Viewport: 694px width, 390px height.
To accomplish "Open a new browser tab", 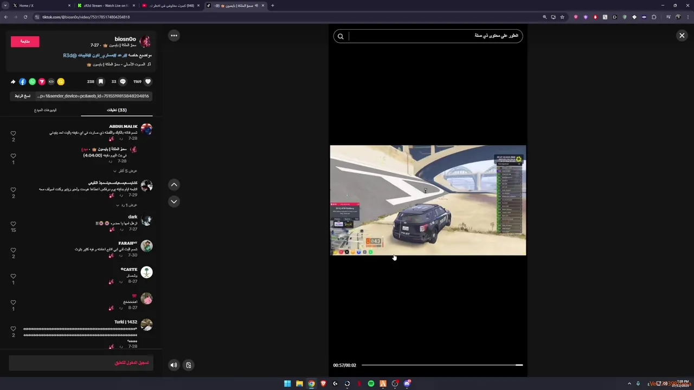I will [x=272, y=5].
